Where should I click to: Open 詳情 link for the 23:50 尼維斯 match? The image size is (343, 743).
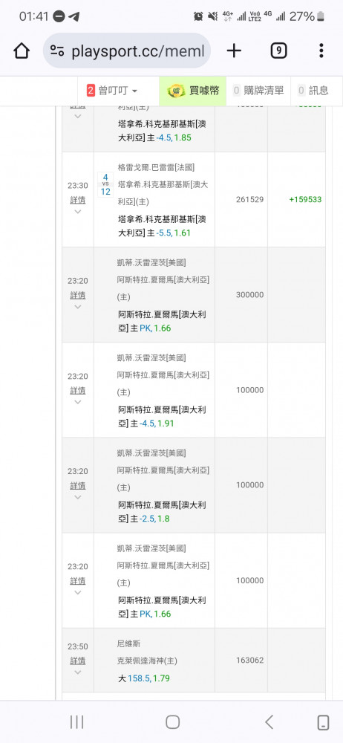[78, 661]
